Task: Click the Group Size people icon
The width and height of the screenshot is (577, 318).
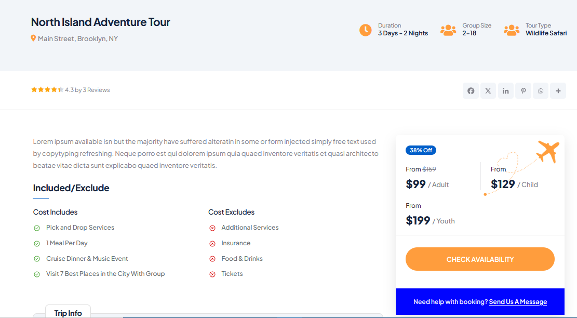Action: 448,30
